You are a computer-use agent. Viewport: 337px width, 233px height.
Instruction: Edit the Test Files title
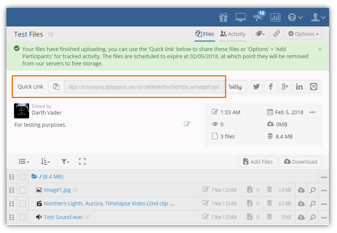click(51, 34)
